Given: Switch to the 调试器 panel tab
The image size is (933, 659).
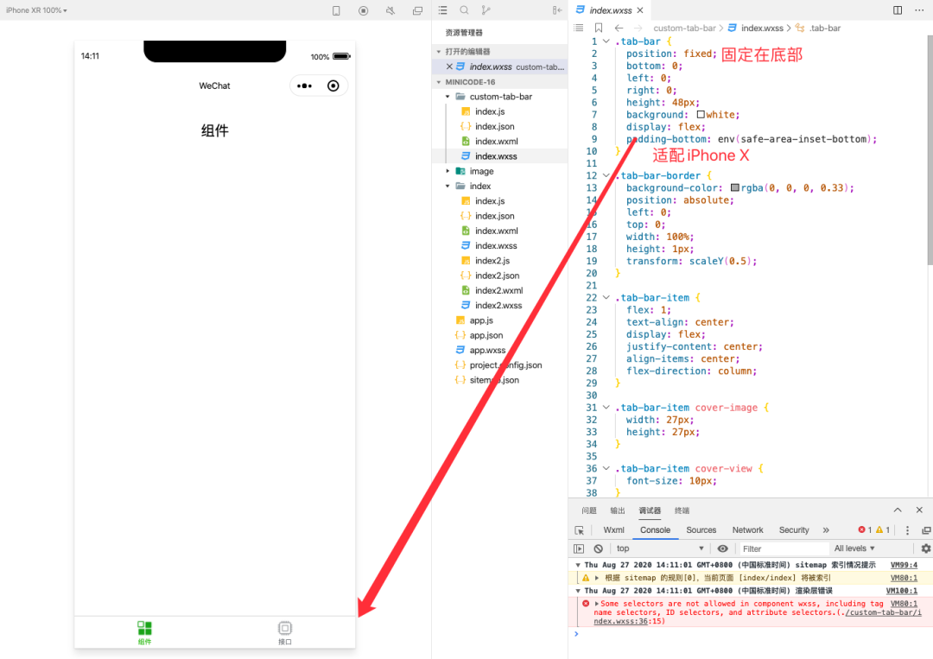Looking at the screenshot, I should tap(650, 511).
